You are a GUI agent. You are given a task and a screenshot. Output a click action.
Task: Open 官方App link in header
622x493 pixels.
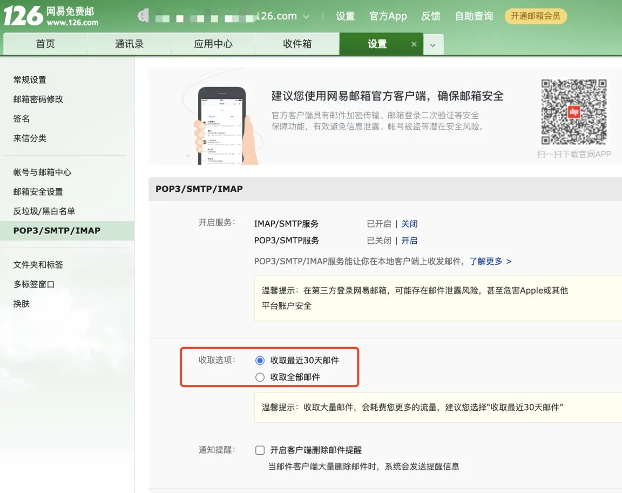388,16
